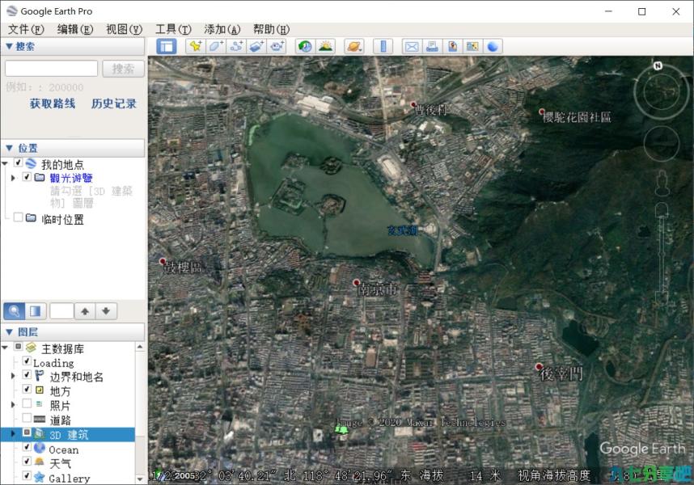Click the 搜索 search button
The width and height of the screenshot is (694, 485).
(x=123, y=69)
